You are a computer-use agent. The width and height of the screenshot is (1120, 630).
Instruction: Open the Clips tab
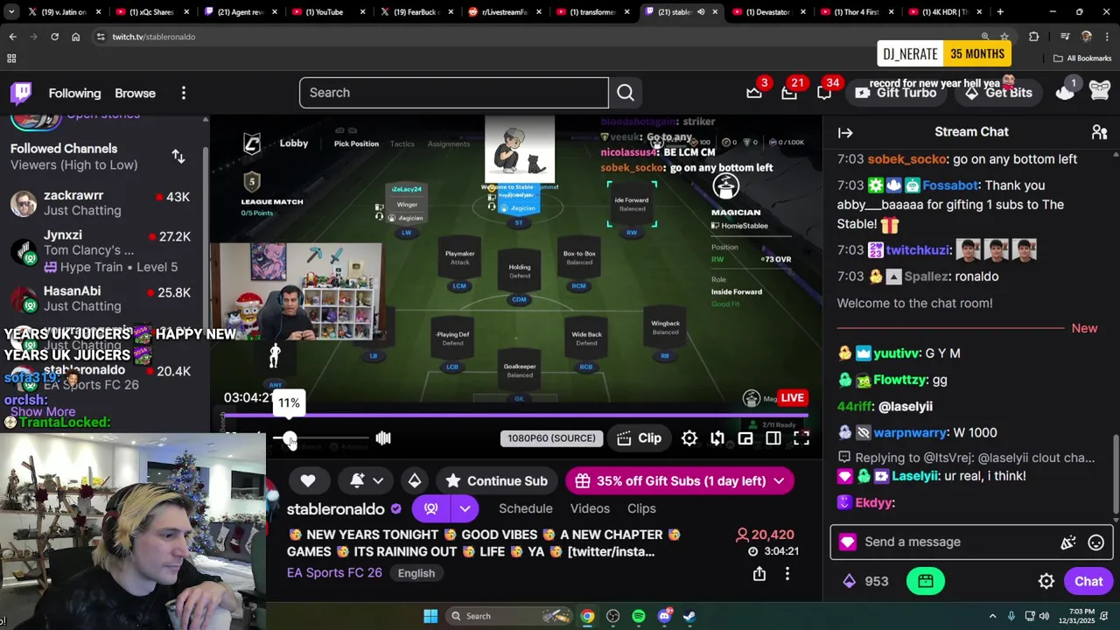[641, 508]
